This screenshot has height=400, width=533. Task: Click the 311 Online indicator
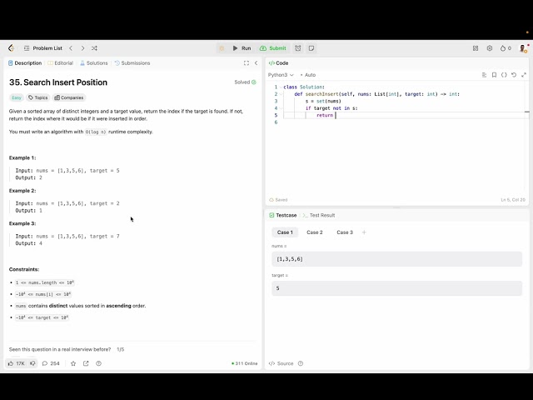coord(244,363)
